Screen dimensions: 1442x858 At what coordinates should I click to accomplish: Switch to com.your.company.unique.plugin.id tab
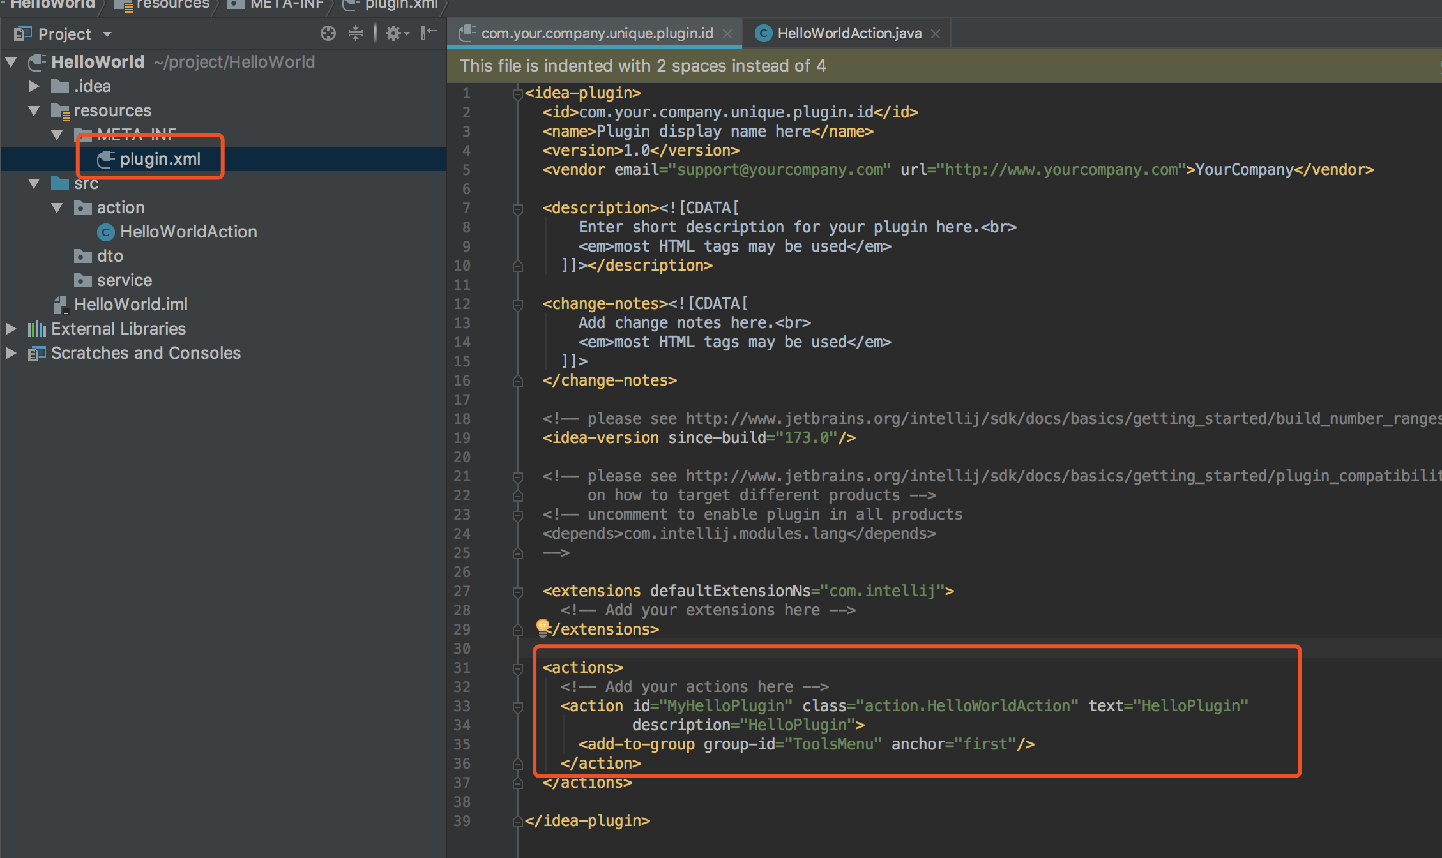tap(596, 33)
